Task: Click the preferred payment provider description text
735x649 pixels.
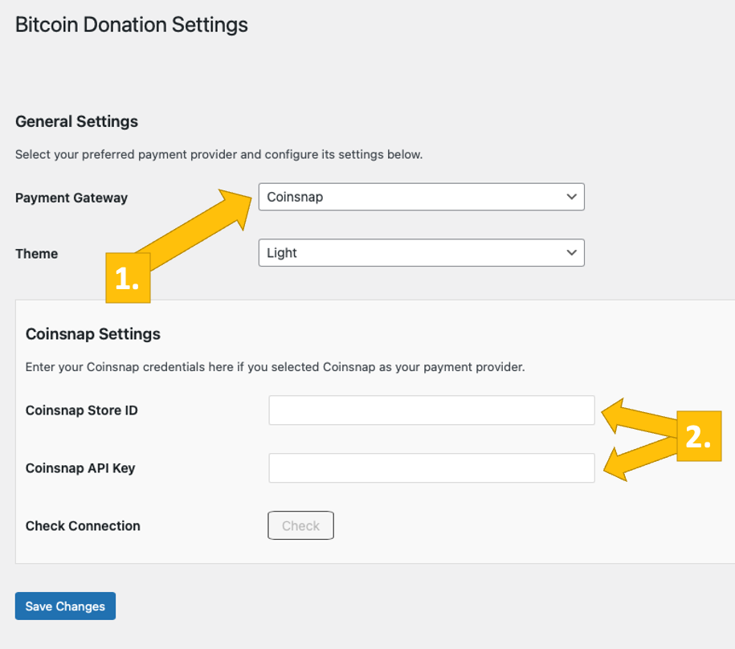Action: point(218,154)
